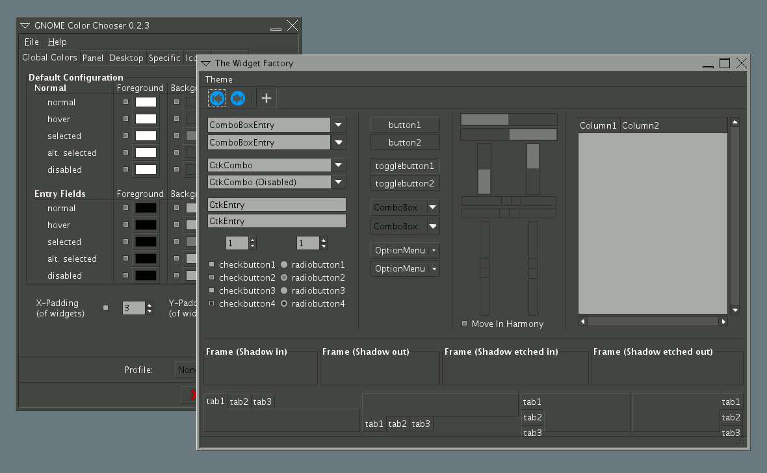Screen dimensions: 767x473
Task: Pick the Entry Fields 'selected' foreground swatch
Action: coord(146,242)
